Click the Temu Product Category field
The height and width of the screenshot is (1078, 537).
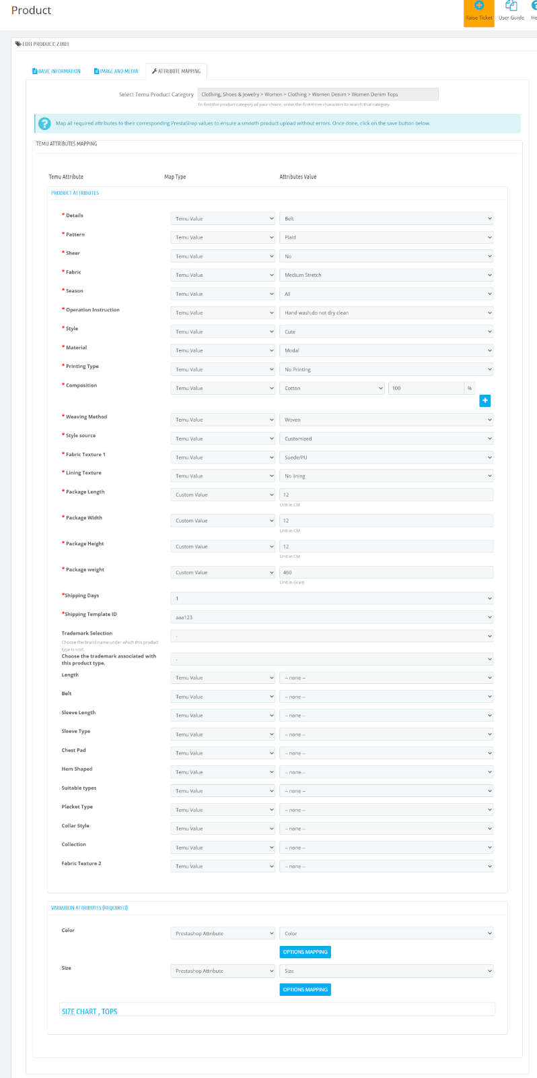pyautogui.click(x=318, y=94)
